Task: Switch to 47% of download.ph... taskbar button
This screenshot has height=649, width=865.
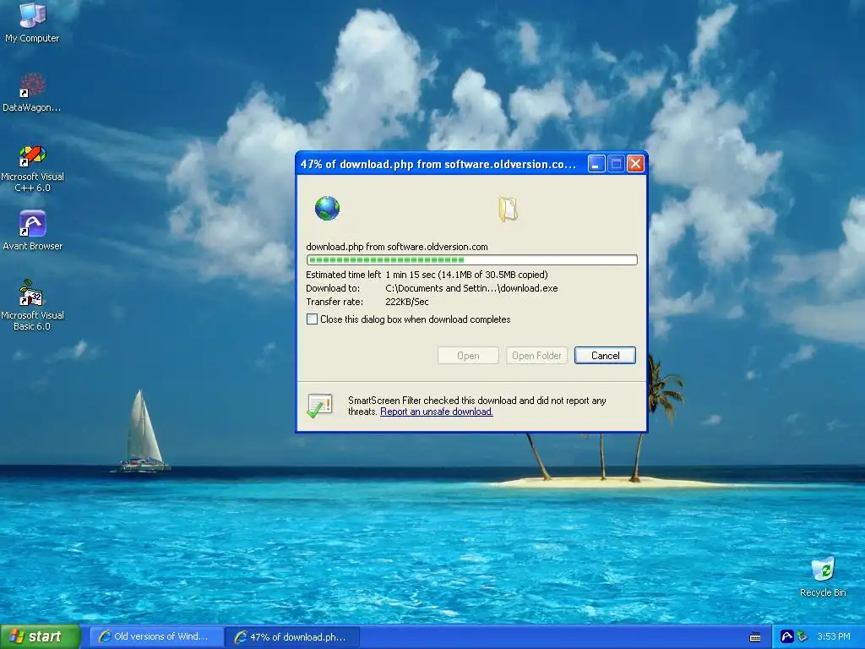Action: coord(293,637)
